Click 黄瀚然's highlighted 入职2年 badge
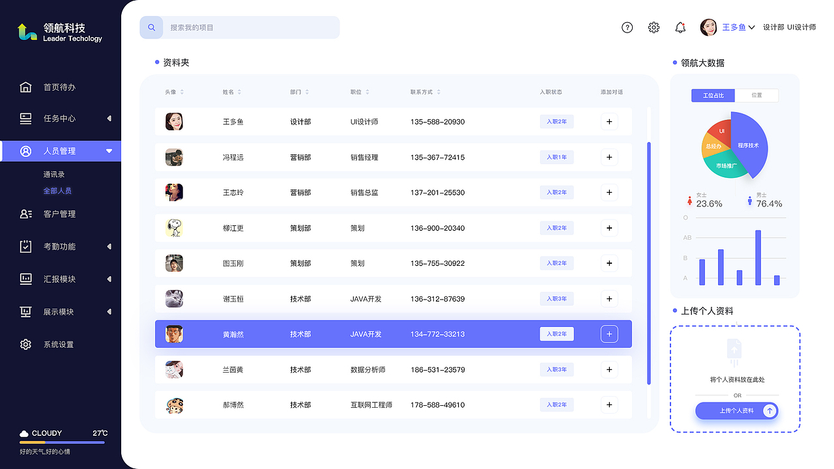The width and height of the screenshot is (834, 469). pos(556,334)
